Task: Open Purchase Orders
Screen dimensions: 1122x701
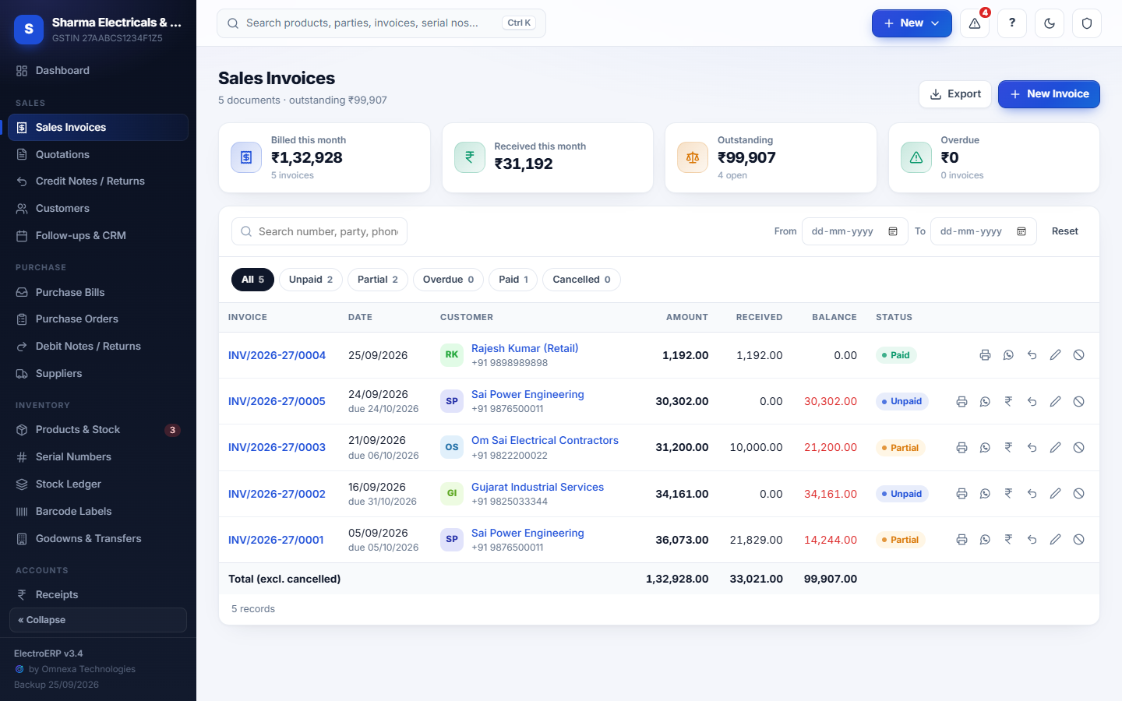Action: point(98,319)
